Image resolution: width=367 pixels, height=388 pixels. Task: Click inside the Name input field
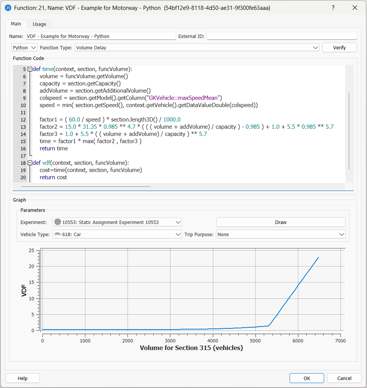coord(101,36)
